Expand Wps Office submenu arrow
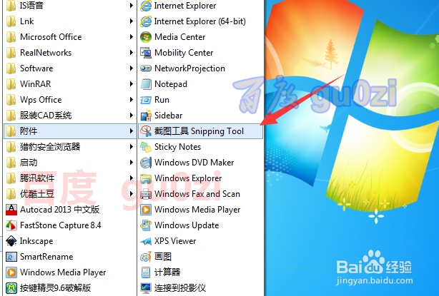Image resolution: width=439 pixels, height=296 pixels. pyautogui.click(x=131, y=100)
